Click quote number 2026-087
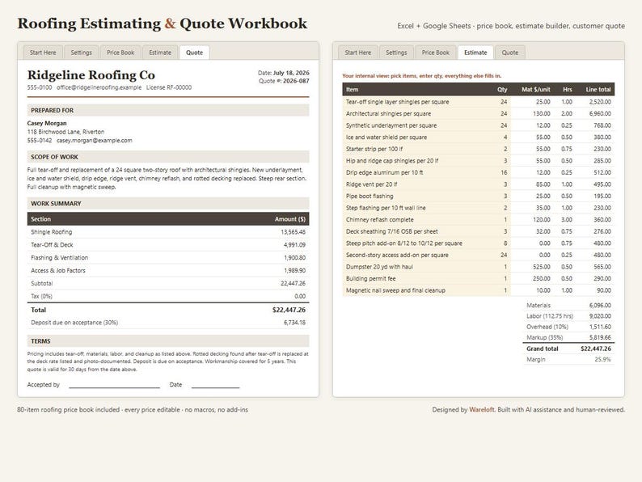The width and height of the screenshot is (642, 482). point(296,81)
